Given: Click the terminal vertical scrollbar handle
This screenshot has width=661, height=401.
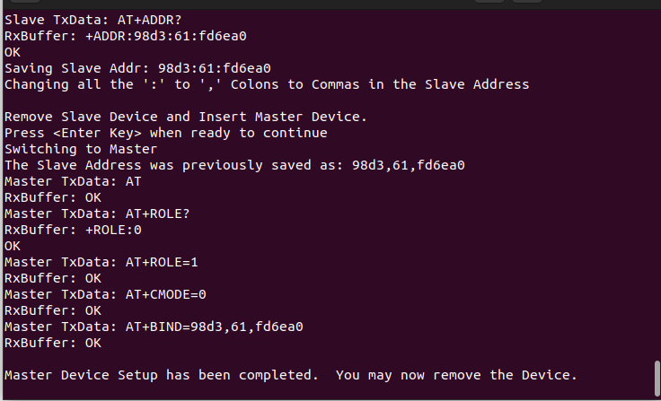Looking at the screenshot, I should (x=657, y=378).
